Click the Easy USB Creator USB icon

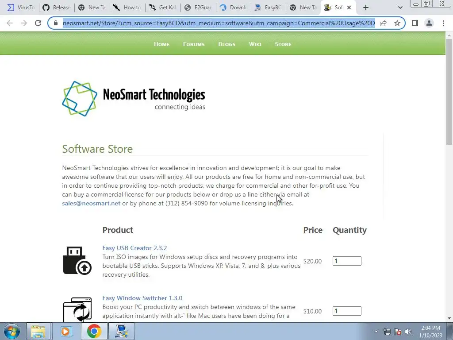tap(77, 260)
